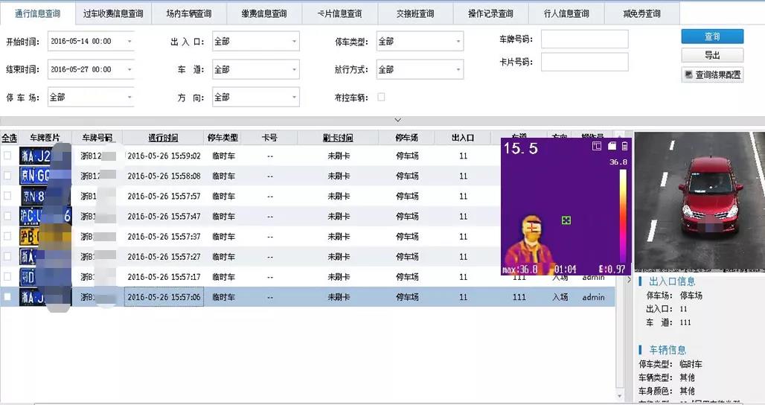Select the checkbox of the highlighted 15:57:06 row
Image resolution: width=765 pixels, height=405 pixels.
7,297
